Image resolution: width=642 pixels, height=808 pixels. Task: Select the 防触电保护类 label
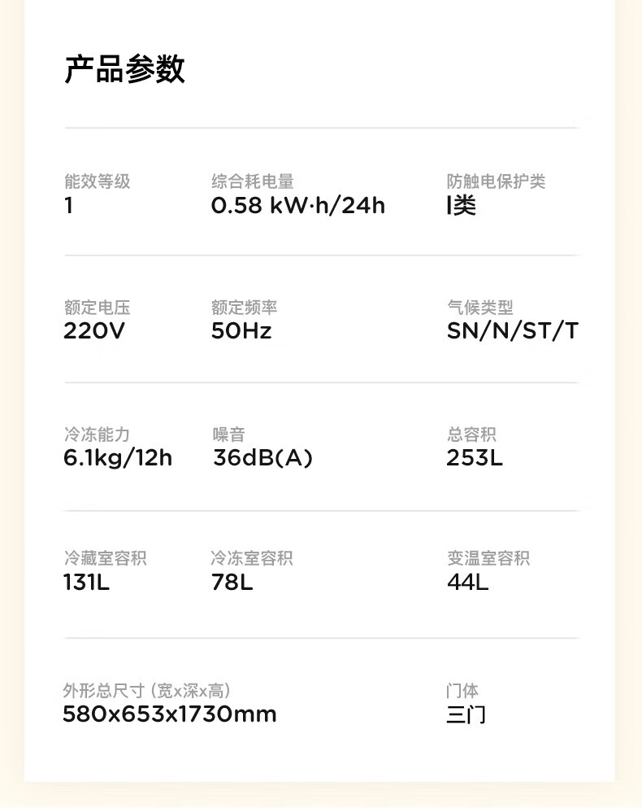[496, 182]
